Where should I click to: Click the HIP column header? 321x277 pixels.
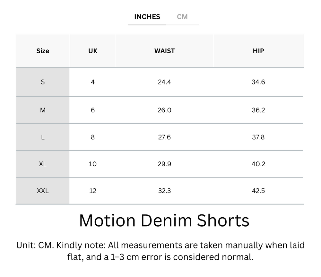(258, 51)
